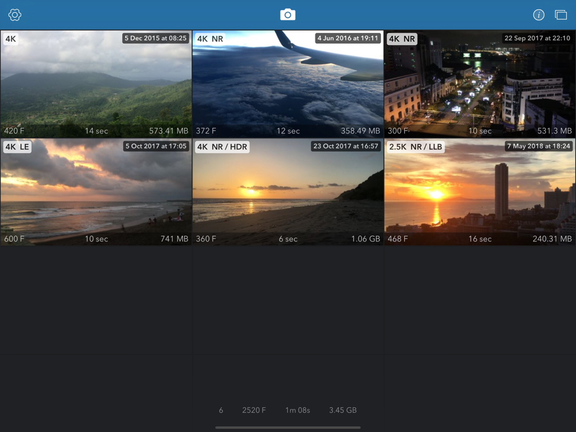Tap date label '7 May 2018 at 18:24'
576x432 pixels.
(x=539, y=146)
